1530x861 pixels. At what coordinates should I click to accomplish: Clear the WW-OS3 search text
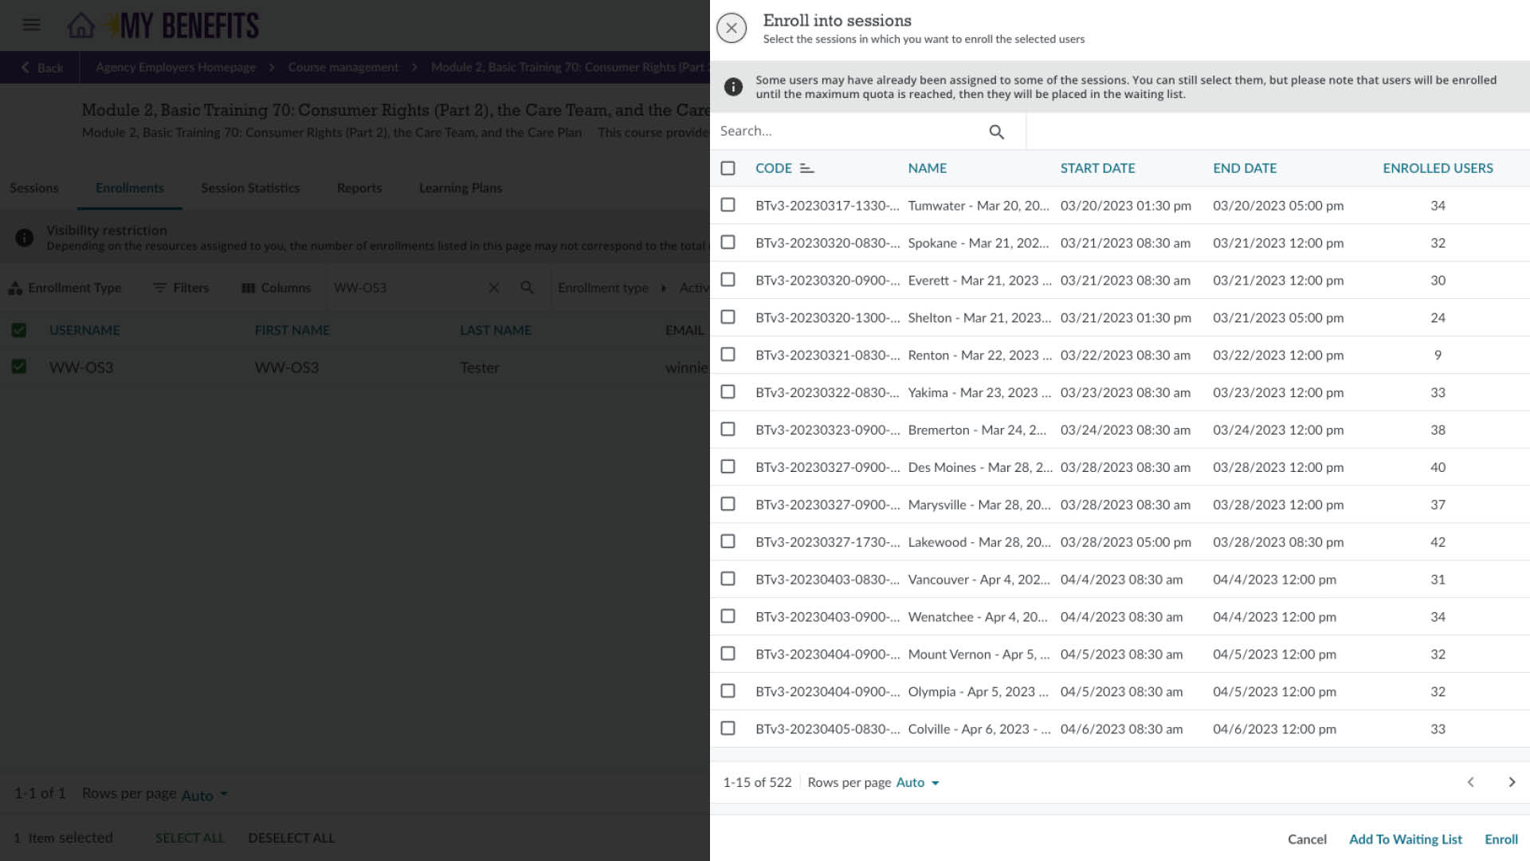(x=493, y=288)
